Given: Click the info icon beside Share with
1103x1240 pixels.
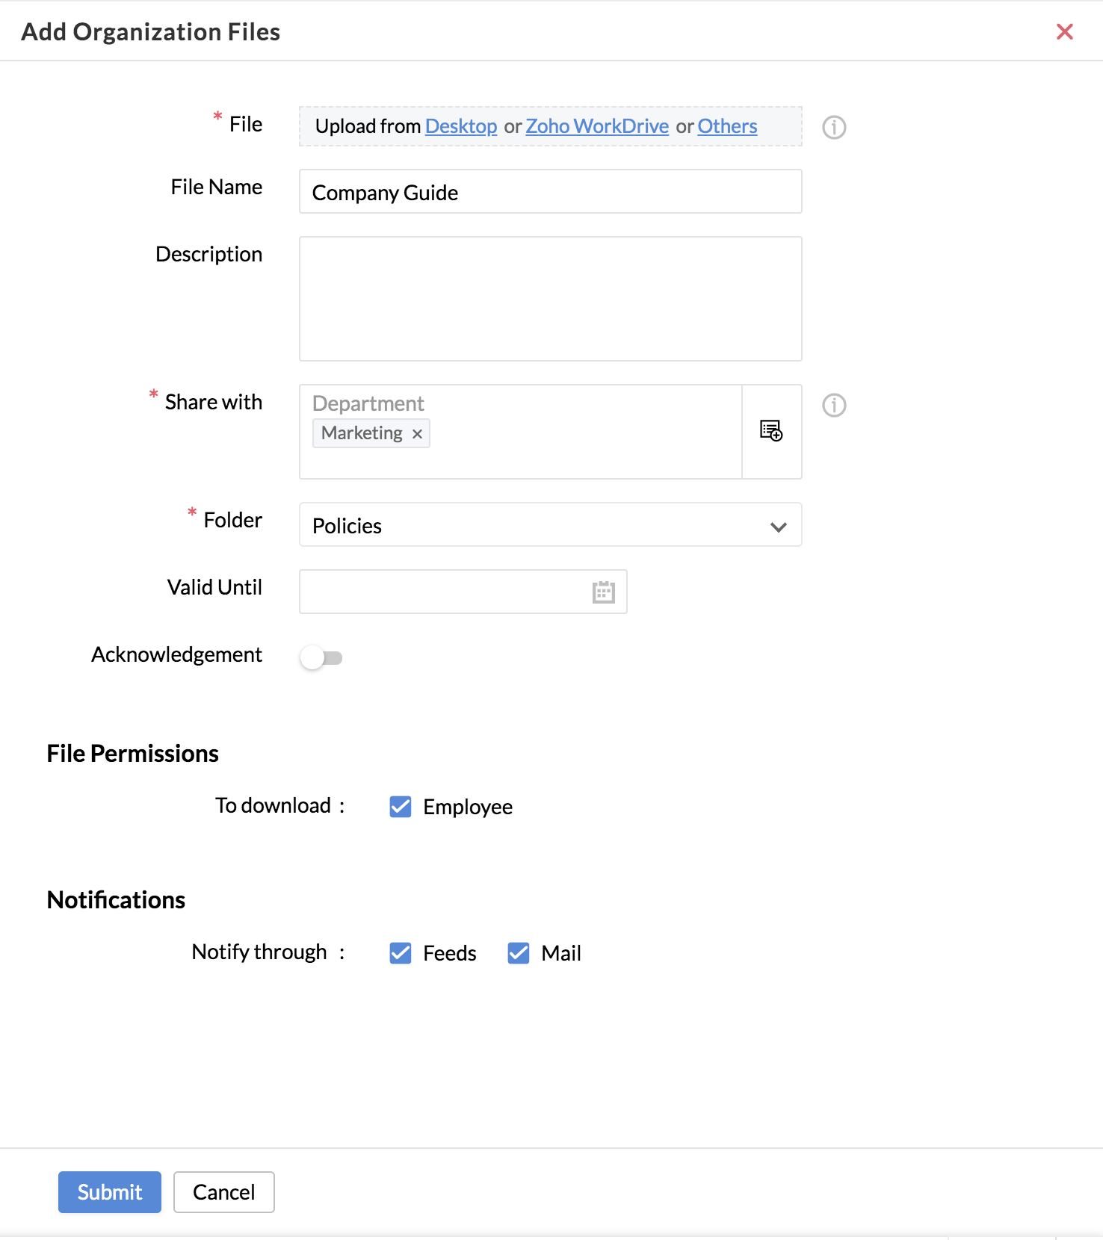Looking at the screenshot, I should [834, 406].
